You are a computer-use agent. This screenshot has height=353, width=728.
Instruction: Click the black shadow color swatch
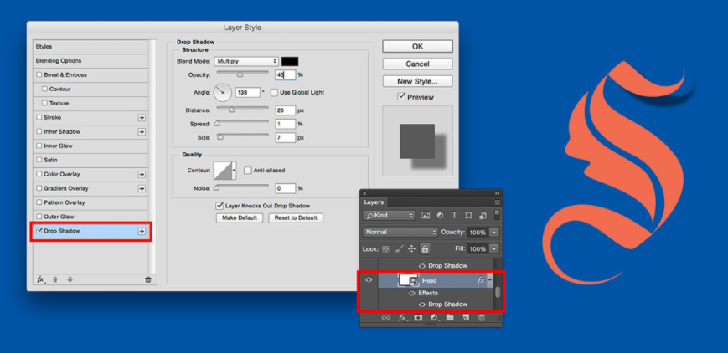coord(290,61)
